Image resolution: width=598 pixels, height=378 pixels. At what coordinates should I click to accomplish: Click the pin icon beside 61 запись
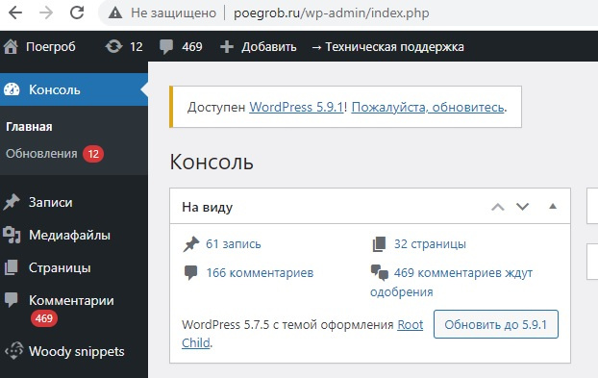coord(191,244)
